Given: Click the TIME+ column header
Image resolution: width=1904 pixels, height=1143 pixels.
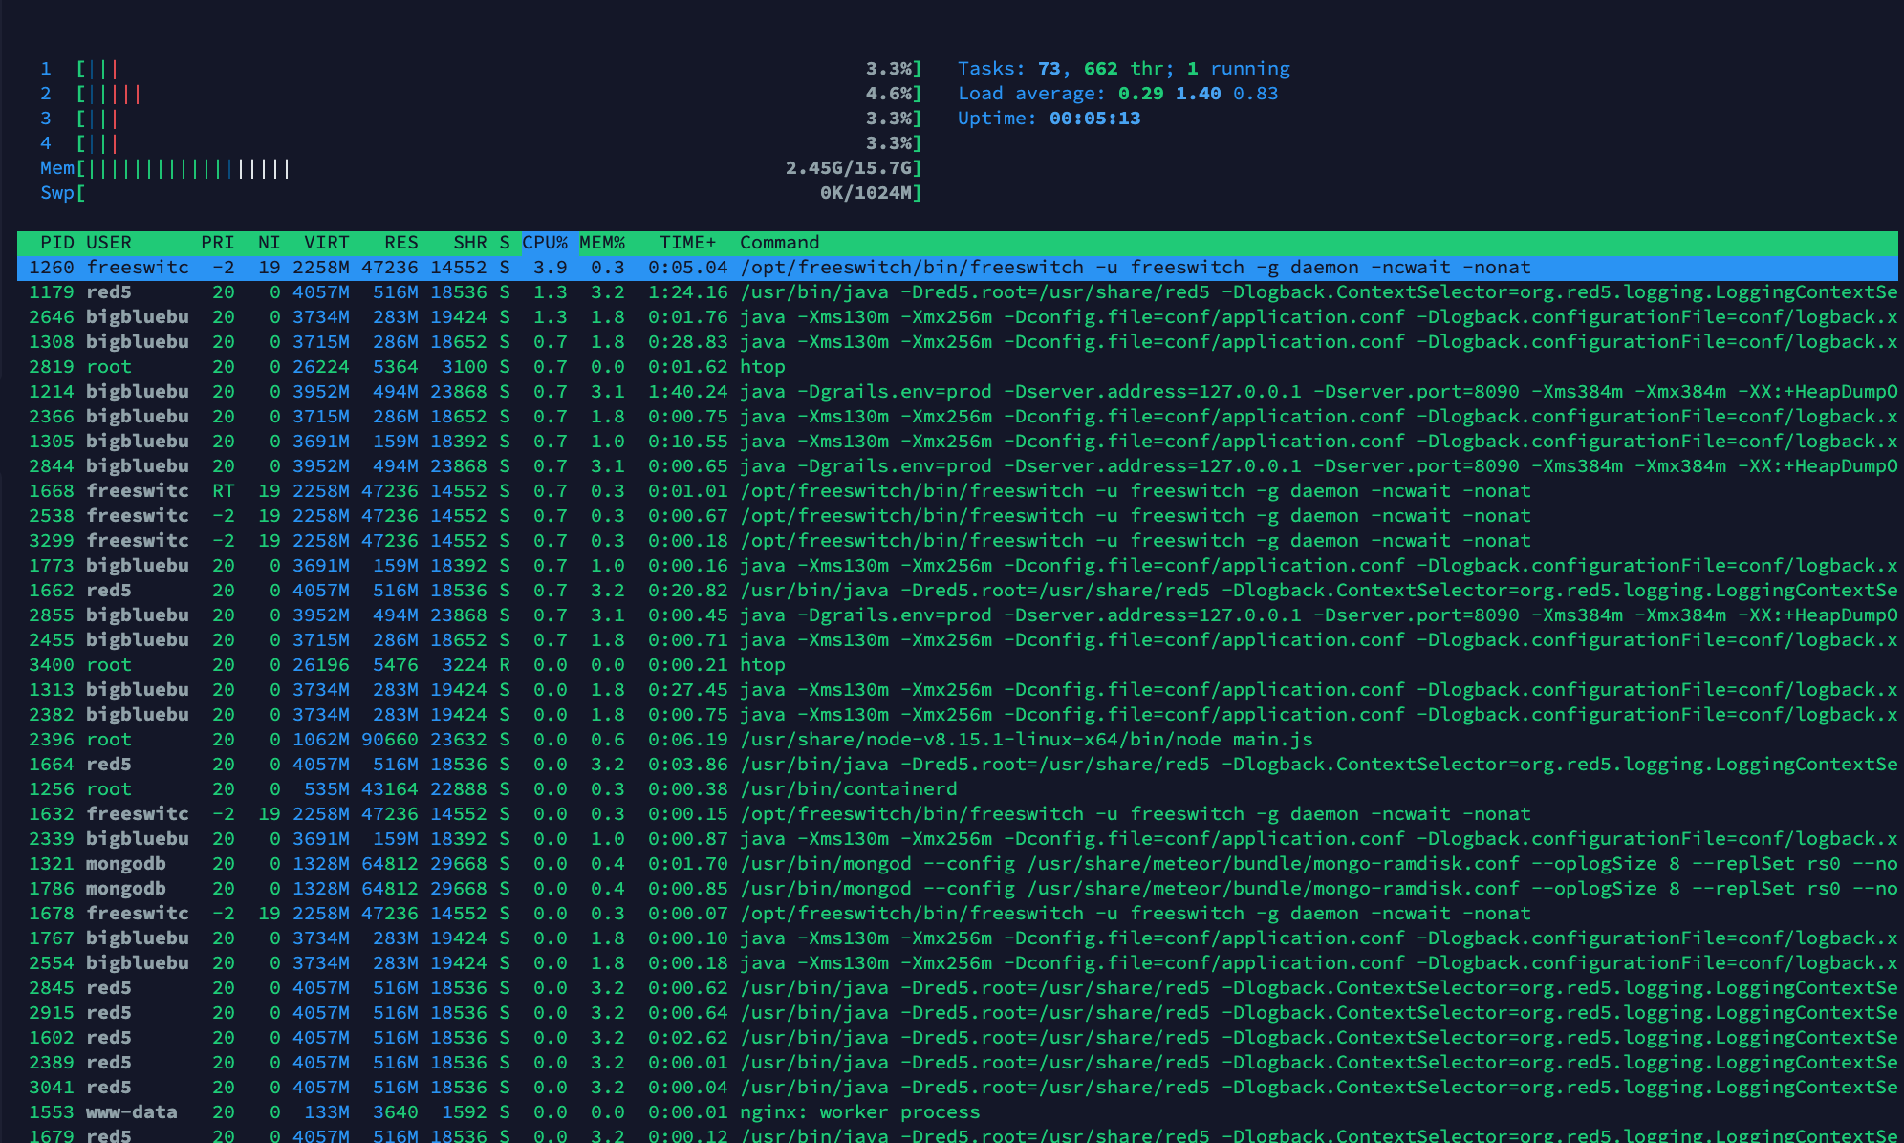Looking at the screenshot, I should 687,243.
